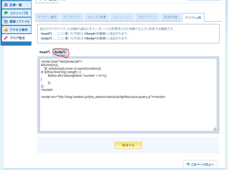Click the textarea resize handle
Viewport: 228px width, 170px height.
(215, 129)
